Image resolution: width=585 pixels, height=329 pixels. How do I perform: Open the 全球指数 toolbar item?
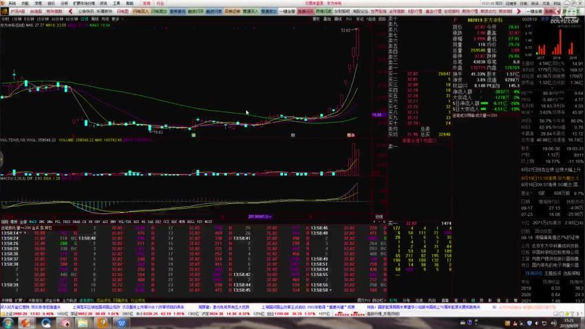point(396,11)
